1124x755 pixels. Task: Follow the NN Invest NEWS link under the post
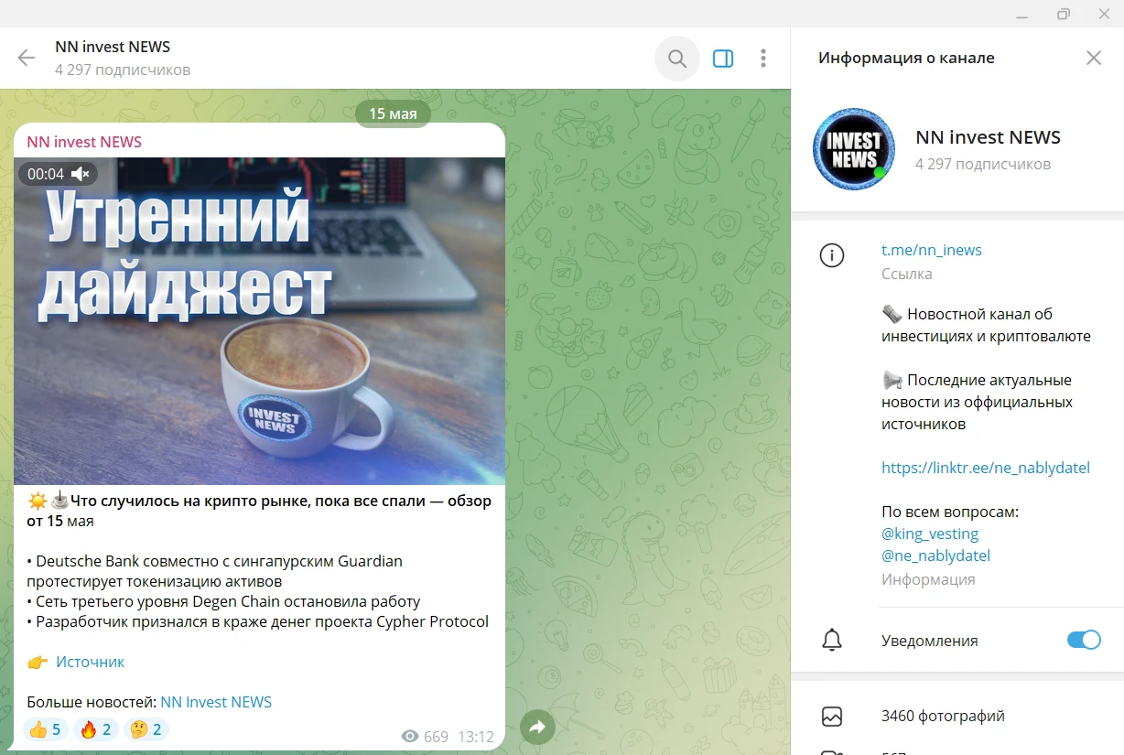[216, 702]
